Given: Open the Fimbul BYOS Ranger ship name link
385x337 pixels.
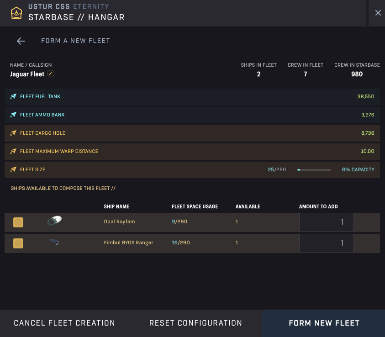Looking at the screenshot, I should click(x=128, y=242).
